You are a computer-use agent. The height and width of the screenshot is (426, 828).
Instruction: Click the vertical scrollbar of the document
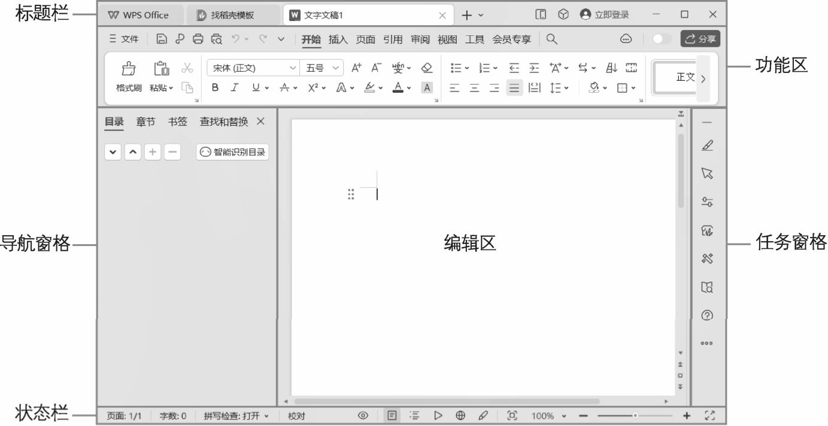(680, 171)
